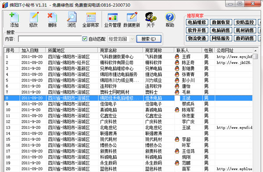Click the QQ icon beside 唐怡
263x172 pixels.
tap(177, 86)
